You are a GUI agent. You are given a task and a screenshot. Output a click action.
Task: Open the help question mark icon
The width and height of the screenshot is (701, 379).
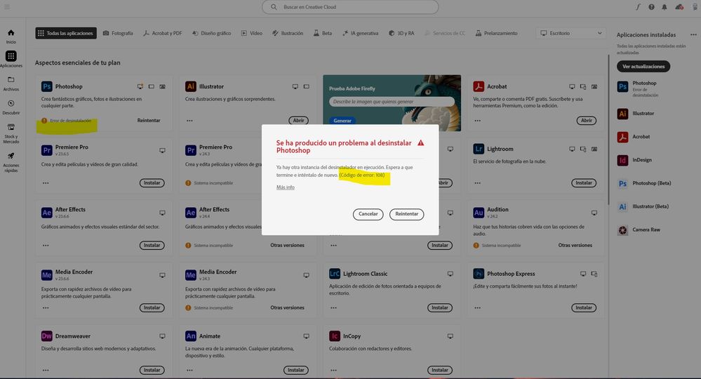pyautogui.click(x=651, y=7)
